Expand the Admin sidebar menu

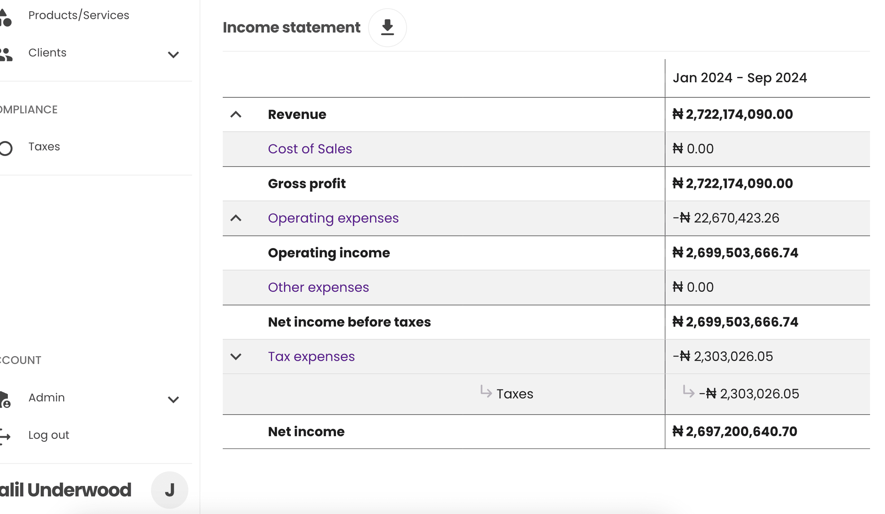tap(173, 400)
